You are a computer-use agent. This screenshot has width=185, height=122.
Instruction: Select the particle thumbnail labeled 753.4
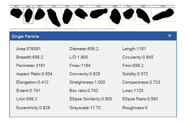129,13
